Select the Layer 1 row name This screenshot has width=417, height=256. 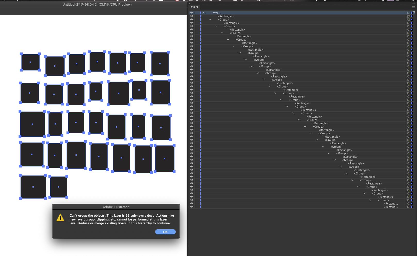(216, 13)
